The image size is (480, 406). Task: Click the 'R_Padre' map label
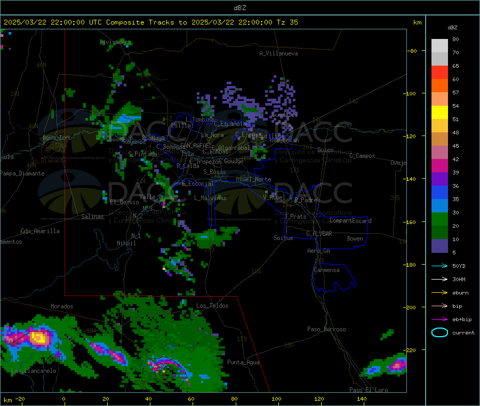pos(306,200)
